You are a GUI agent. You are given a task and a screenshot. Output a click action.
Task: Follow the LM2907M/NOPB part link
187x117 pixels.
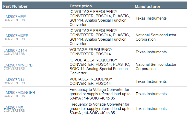tap(18, 65)
